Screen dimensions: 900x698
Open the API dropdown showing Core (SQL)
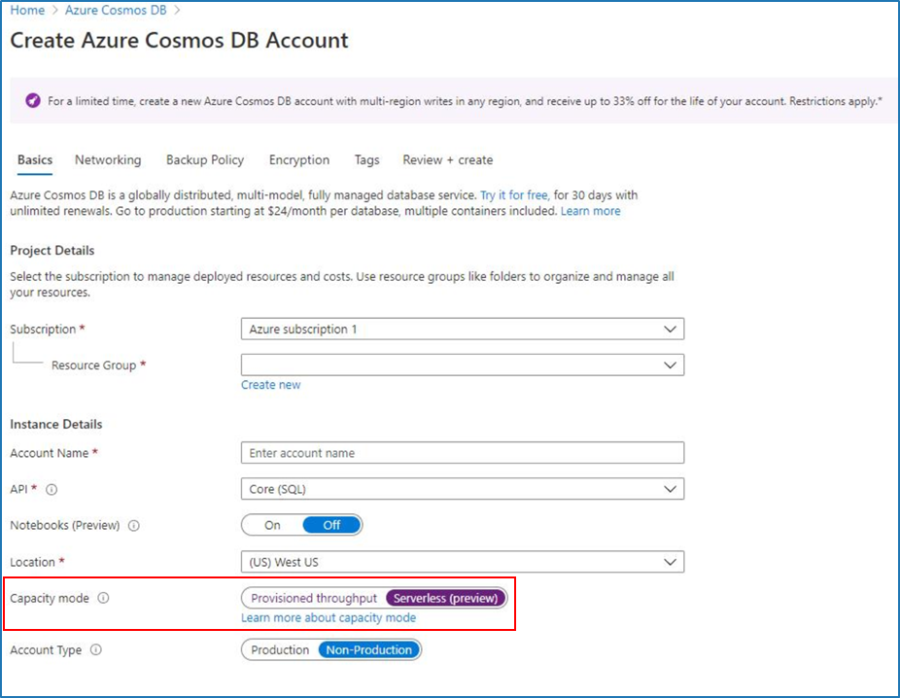pos(463,489)
